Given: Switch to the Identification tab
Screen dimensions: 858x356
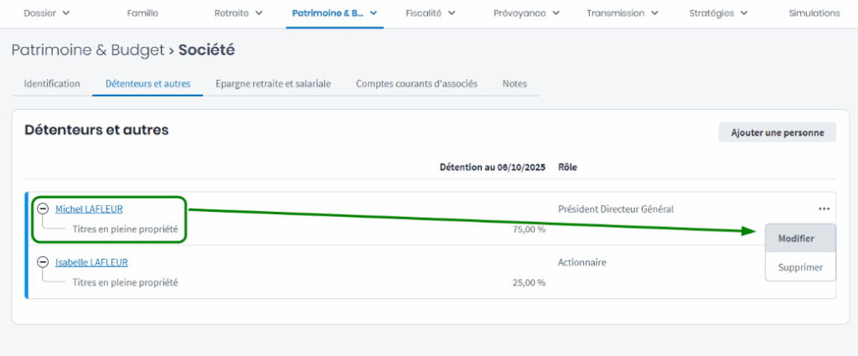Looking at the screenshot, I should coord(52,84).
